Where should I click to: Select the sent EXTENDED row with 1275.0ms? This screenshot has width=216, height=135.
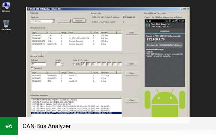tap(76, 75)
